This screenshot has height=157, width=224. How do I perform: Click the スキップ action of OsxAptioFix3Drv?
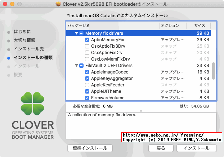click(169, 46)
